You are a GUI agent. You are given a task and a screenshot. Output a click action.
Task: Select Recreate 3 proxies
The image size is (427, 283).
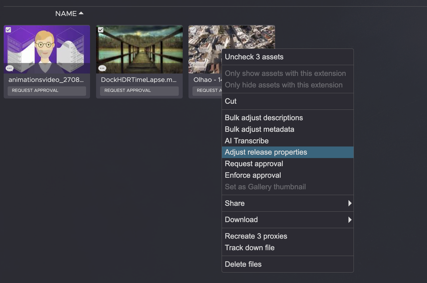[x=256, y=236]
